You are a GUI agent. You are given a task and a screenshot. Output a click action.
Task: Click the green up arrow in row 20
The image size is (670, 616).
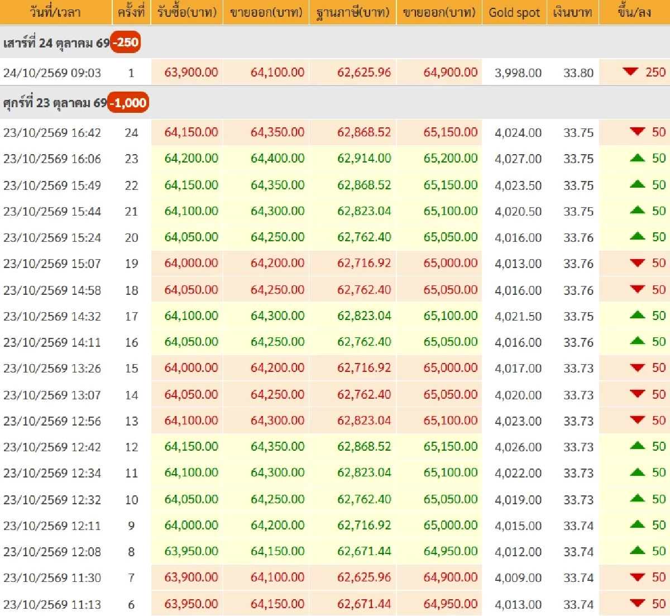637,236
